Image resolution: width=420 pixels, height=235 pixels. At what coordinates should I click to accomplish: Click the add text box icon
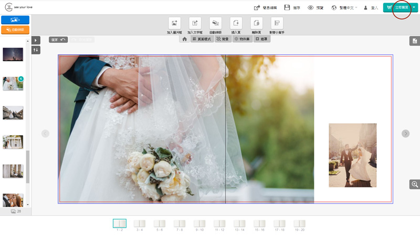195,23
